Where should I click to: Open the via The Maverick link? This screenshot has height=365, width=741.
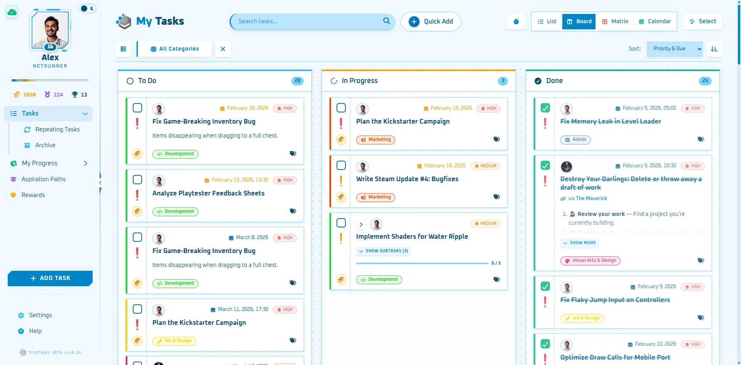(587, 199)
